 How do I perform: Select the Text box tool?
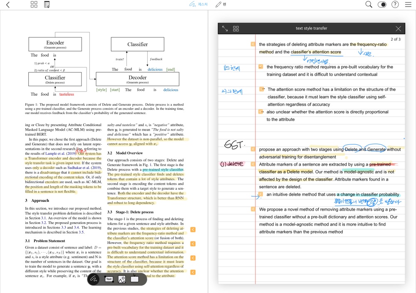pyautogui.click(x=109, y=279)
